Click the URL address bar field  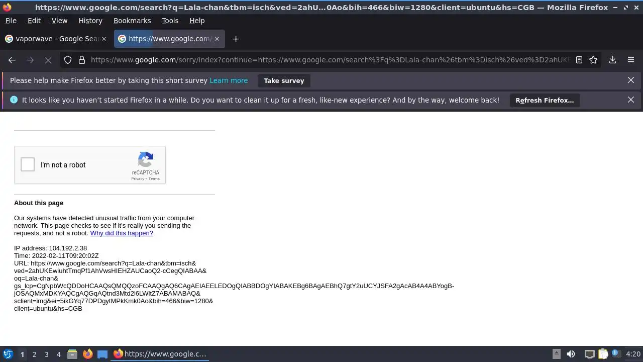click(x=330, y=60)
